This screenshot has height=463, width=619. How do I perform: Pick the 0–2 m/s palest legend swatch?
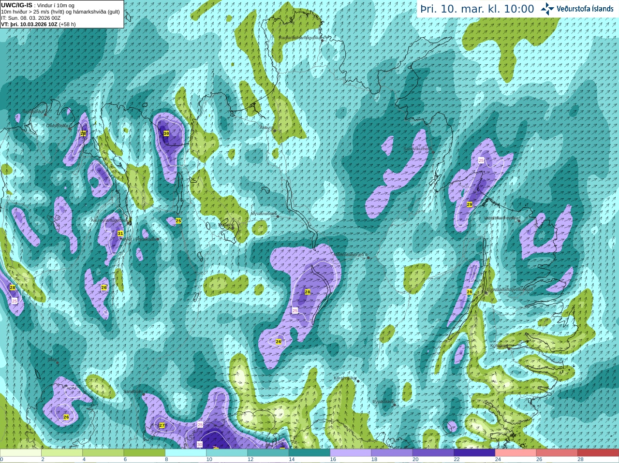(21, 453)
